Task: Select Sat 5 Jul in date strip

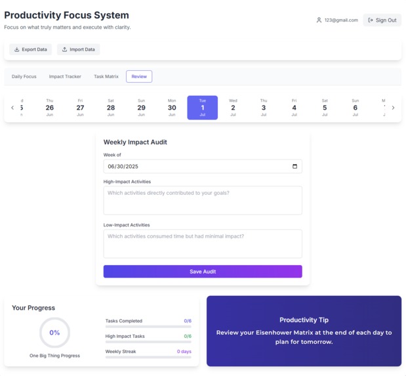Action: [325, 108]
